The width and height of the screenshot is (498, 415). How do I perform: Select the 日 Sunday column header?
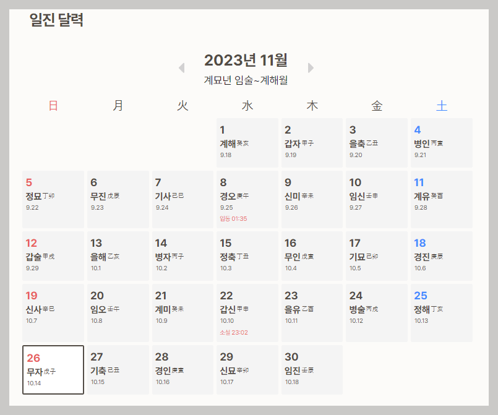tap(49, 105)
